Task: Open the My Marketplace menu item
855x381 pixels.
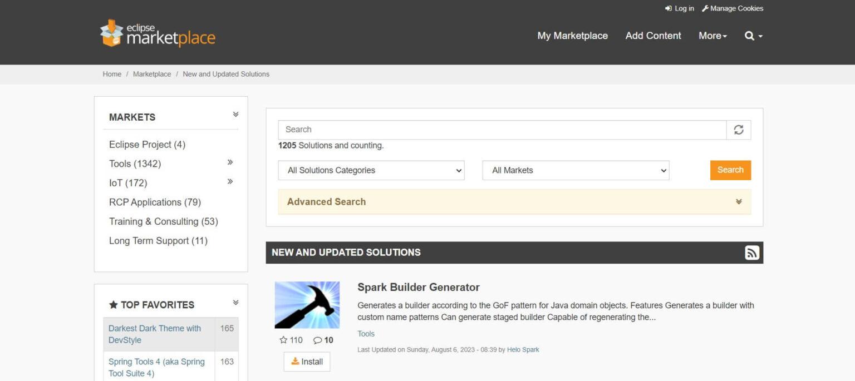Action: point(572,36)
